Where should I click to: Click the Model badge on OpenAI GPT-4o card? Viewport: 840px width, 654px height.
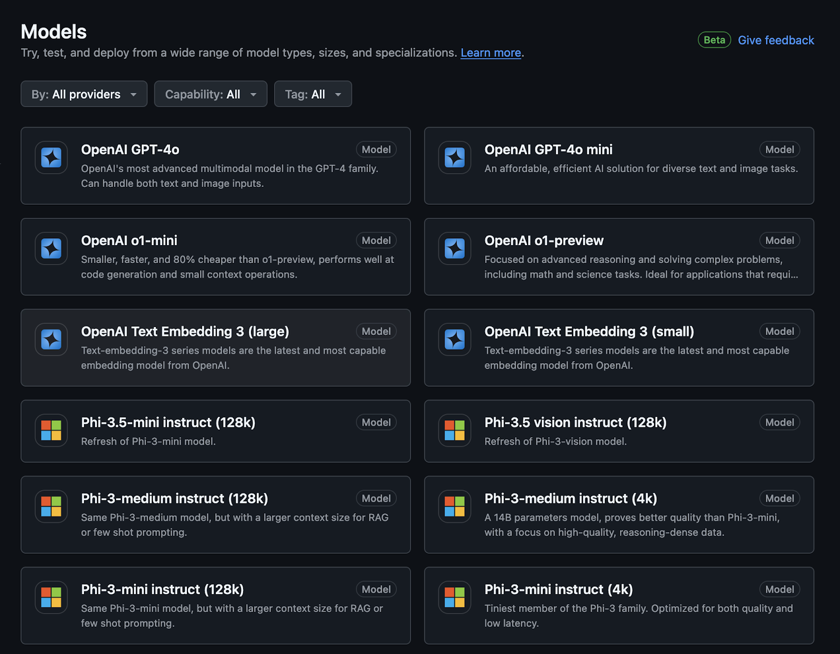click(x=376, y=150)
